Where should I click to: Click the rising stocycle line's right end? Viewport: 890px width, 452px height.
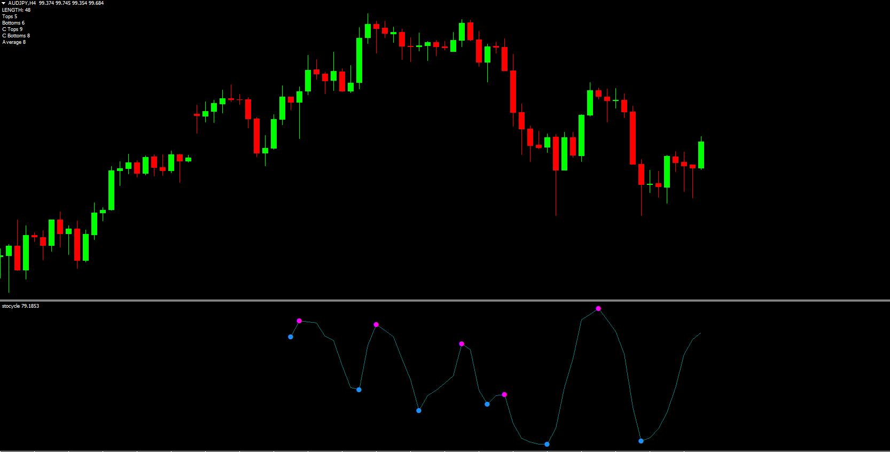click(x=700, y=333)
